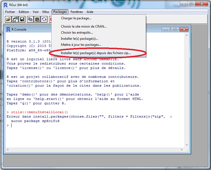The height and width of the screenshot is (170, 211).
Task: Select Choisir le site miroir de CRAN...
Action: click(98, 26)
